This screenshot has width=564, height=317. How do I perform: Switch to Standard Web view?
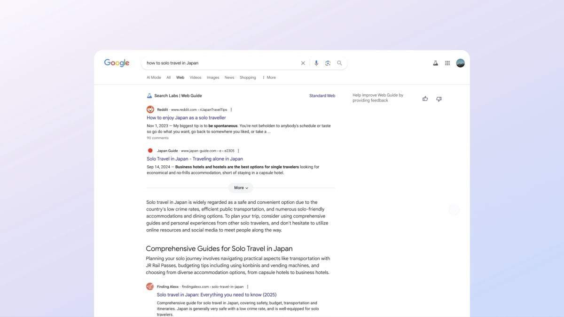coord(322,96)
